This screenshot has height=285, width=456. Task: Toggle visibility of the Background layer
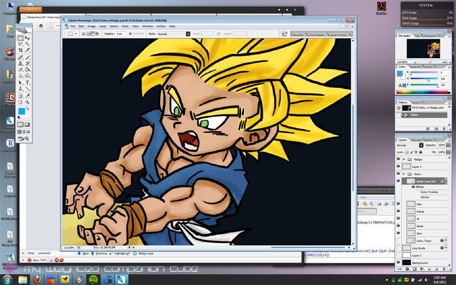398,262
